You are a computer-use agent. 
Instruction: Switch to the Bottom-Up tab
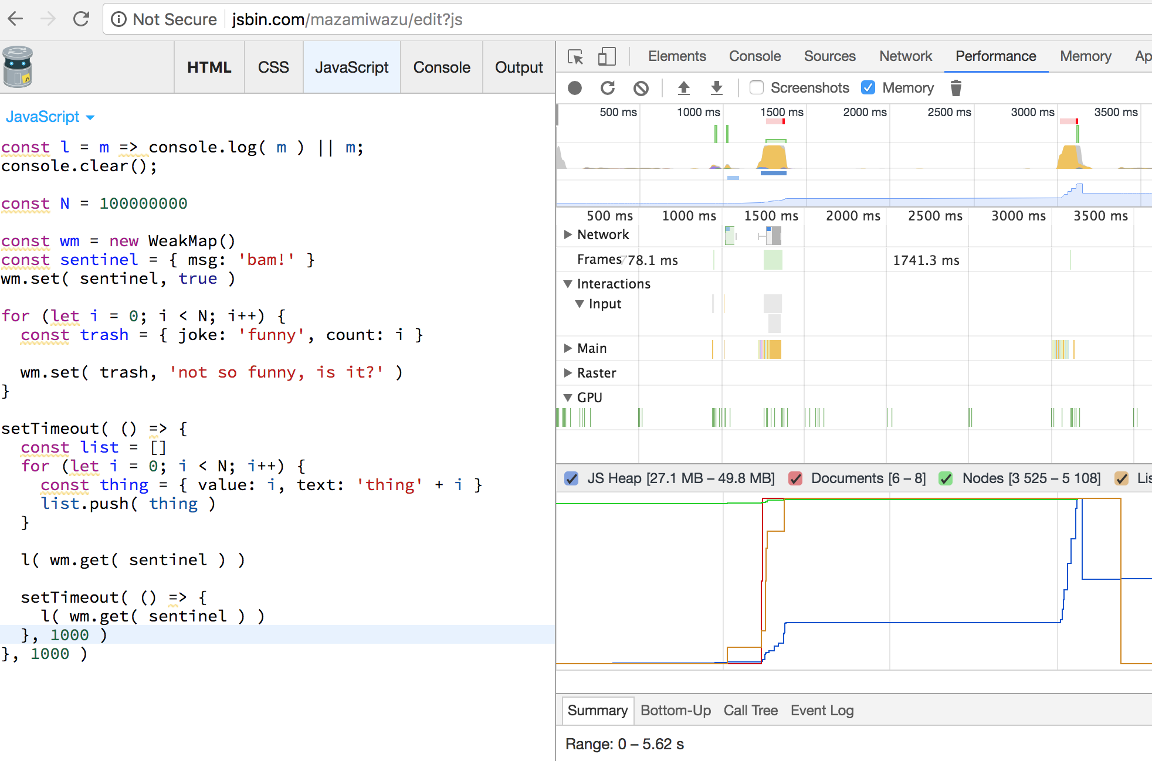click(675, 711)
